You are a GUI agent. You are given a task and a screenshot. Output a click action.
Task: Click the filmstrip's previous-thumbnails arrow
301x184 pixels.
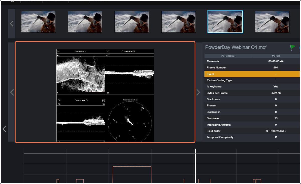pyautogui.click(x=12, y=24)
